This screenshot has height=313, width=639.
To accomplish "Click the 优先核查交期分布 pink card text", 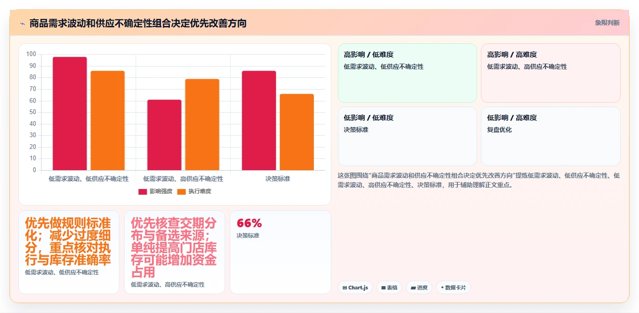I will (x=174, y=247).
